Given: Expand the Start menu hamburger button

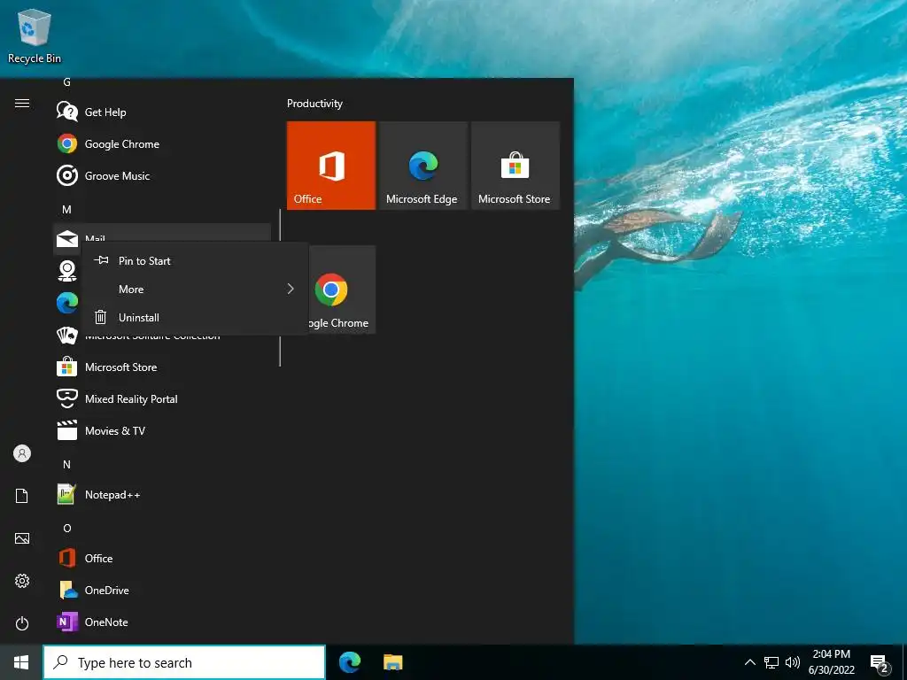Looking at the screenshot, I should (22, 103).
